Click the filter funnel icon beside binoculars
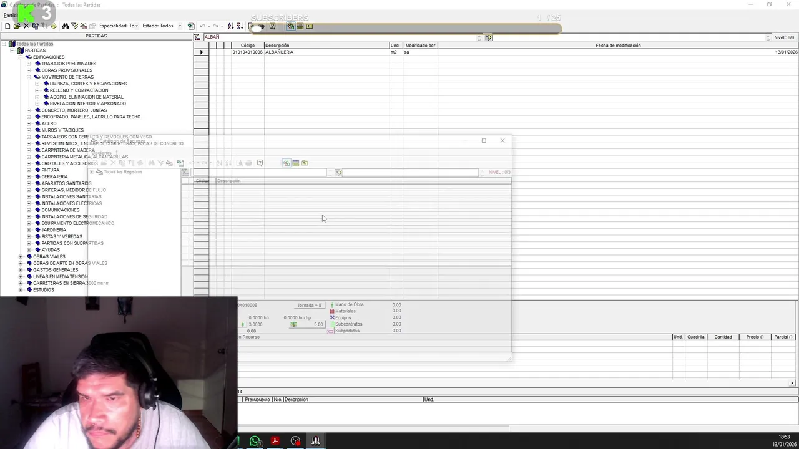 (x=74, y=26)
